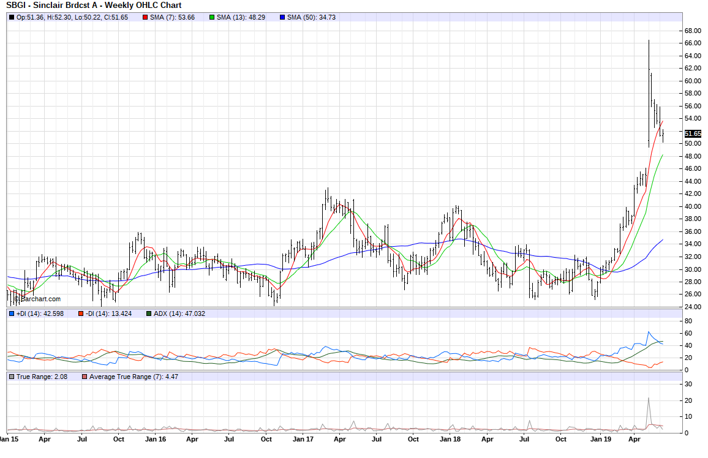Click the black 51.65 last-price tag
The width and height of the screenshot is (708, 458).
(693, 133)
